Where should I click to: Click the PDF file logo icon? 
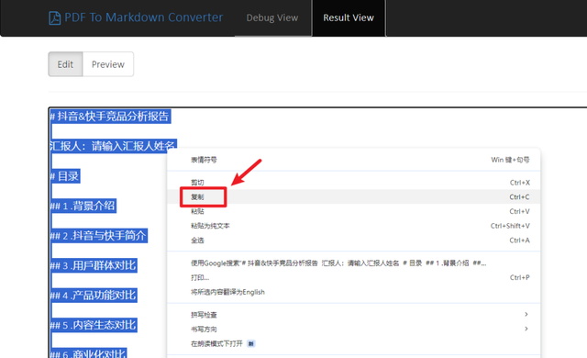[x=55, y=17]
